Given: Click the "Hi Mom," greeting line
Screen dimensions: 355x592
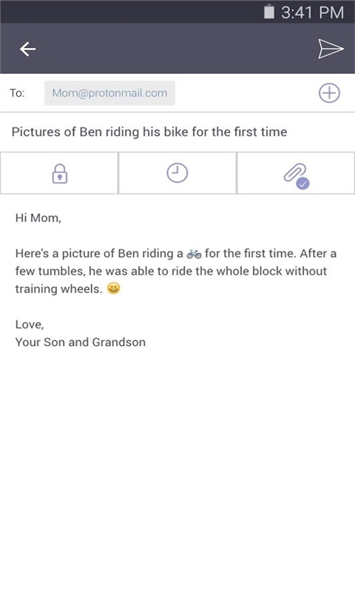Looking at the screenshot, I should click(38, 218).
